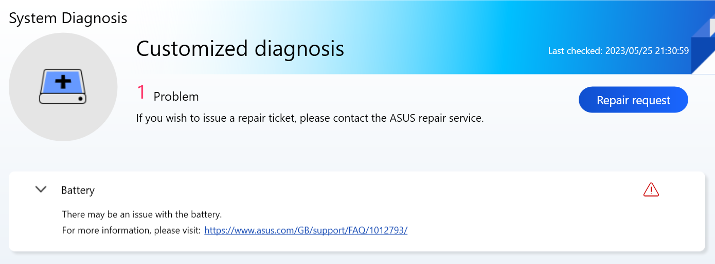The width and height of the screenshot is (715, 264).
Task: Click the blue gradient header banner
Action: pos(463,31)
